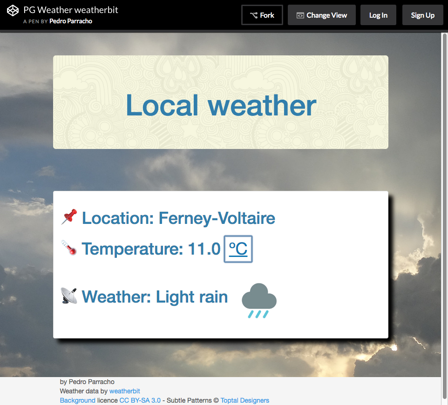Follow the Background link in the footer
This screenshot has width=448, height=405.
77,400
